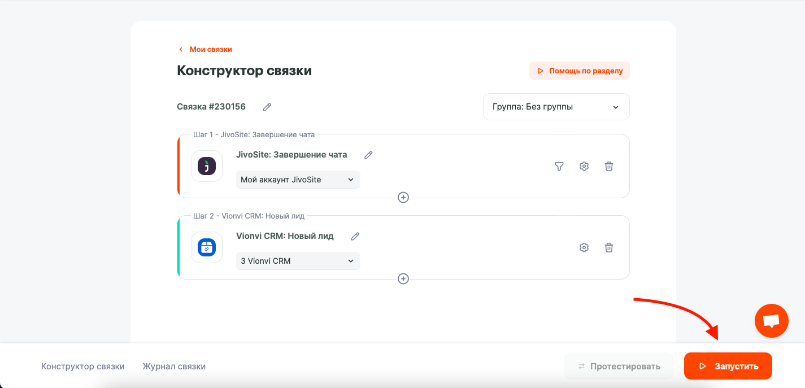Switch to Журнал связки tab

(x=174, y=366)
